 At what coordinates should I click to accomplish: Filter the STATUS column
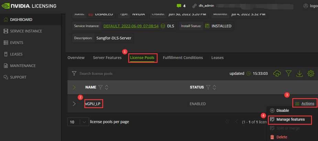[208, 87]
